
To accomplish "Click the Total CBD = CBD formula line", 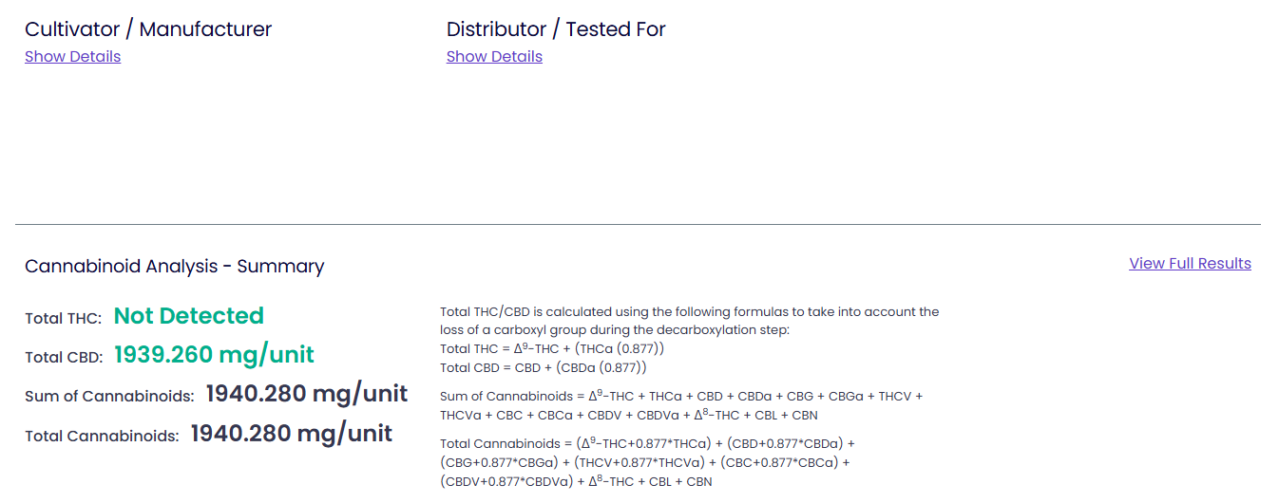I will (544, 367).
